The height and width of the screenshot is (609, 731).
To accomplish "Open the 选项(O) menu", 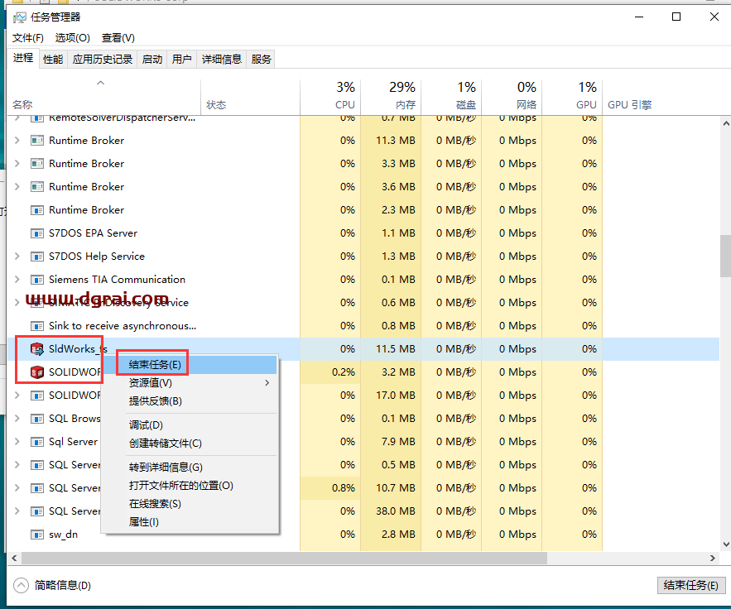I will click(x=72, y=38).
